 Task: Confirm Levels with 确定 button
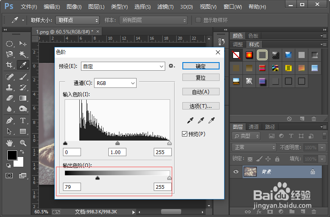[x=201, y=66]
